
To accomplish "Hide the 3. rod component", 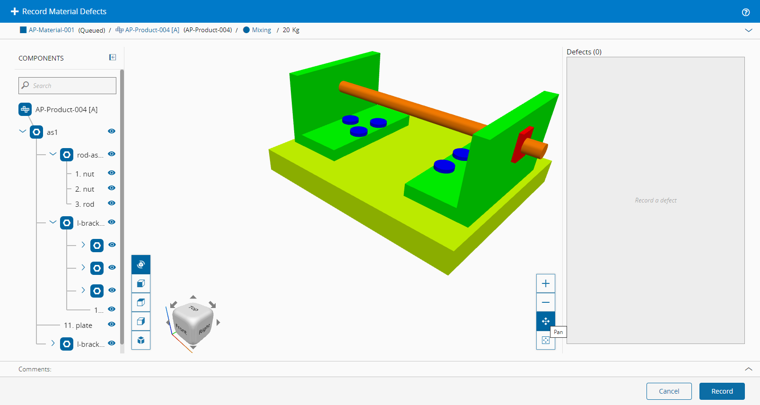I will (112, 203).
